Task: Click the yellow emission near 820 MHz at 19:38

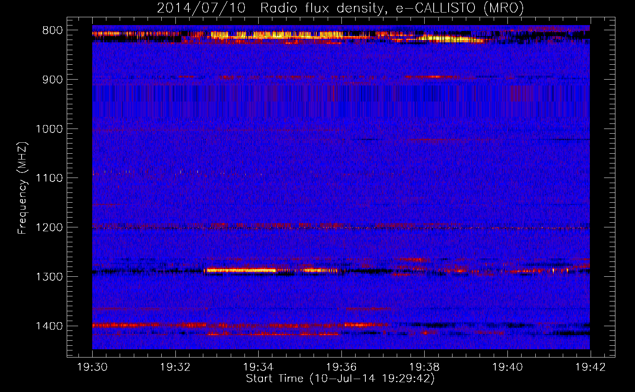Action: click(x=451, y=39)
